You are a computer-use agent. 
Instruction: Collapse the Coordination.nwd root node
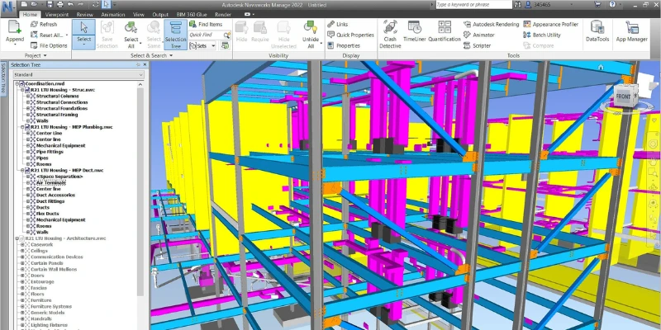17,84
